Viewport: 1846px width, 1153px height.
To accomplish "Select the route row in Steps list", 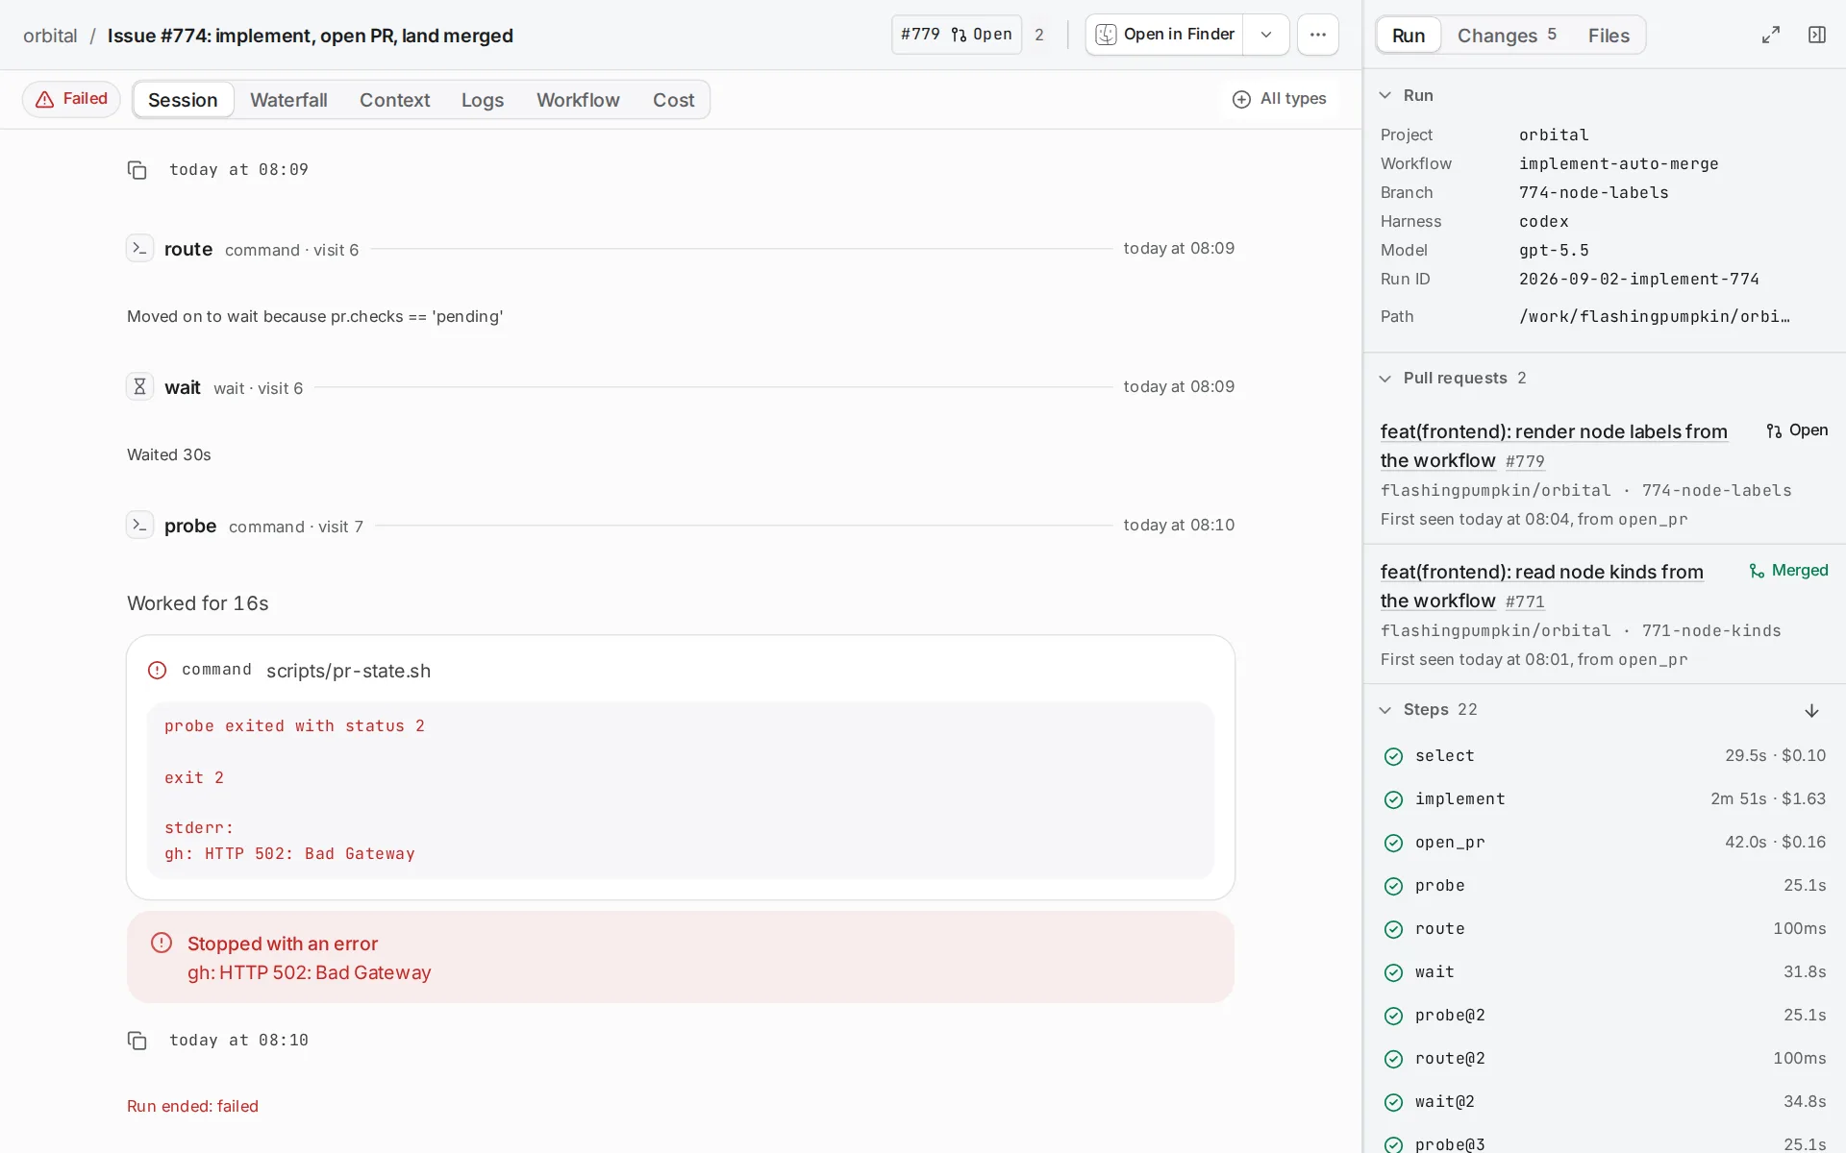I will coord(1604,929).
